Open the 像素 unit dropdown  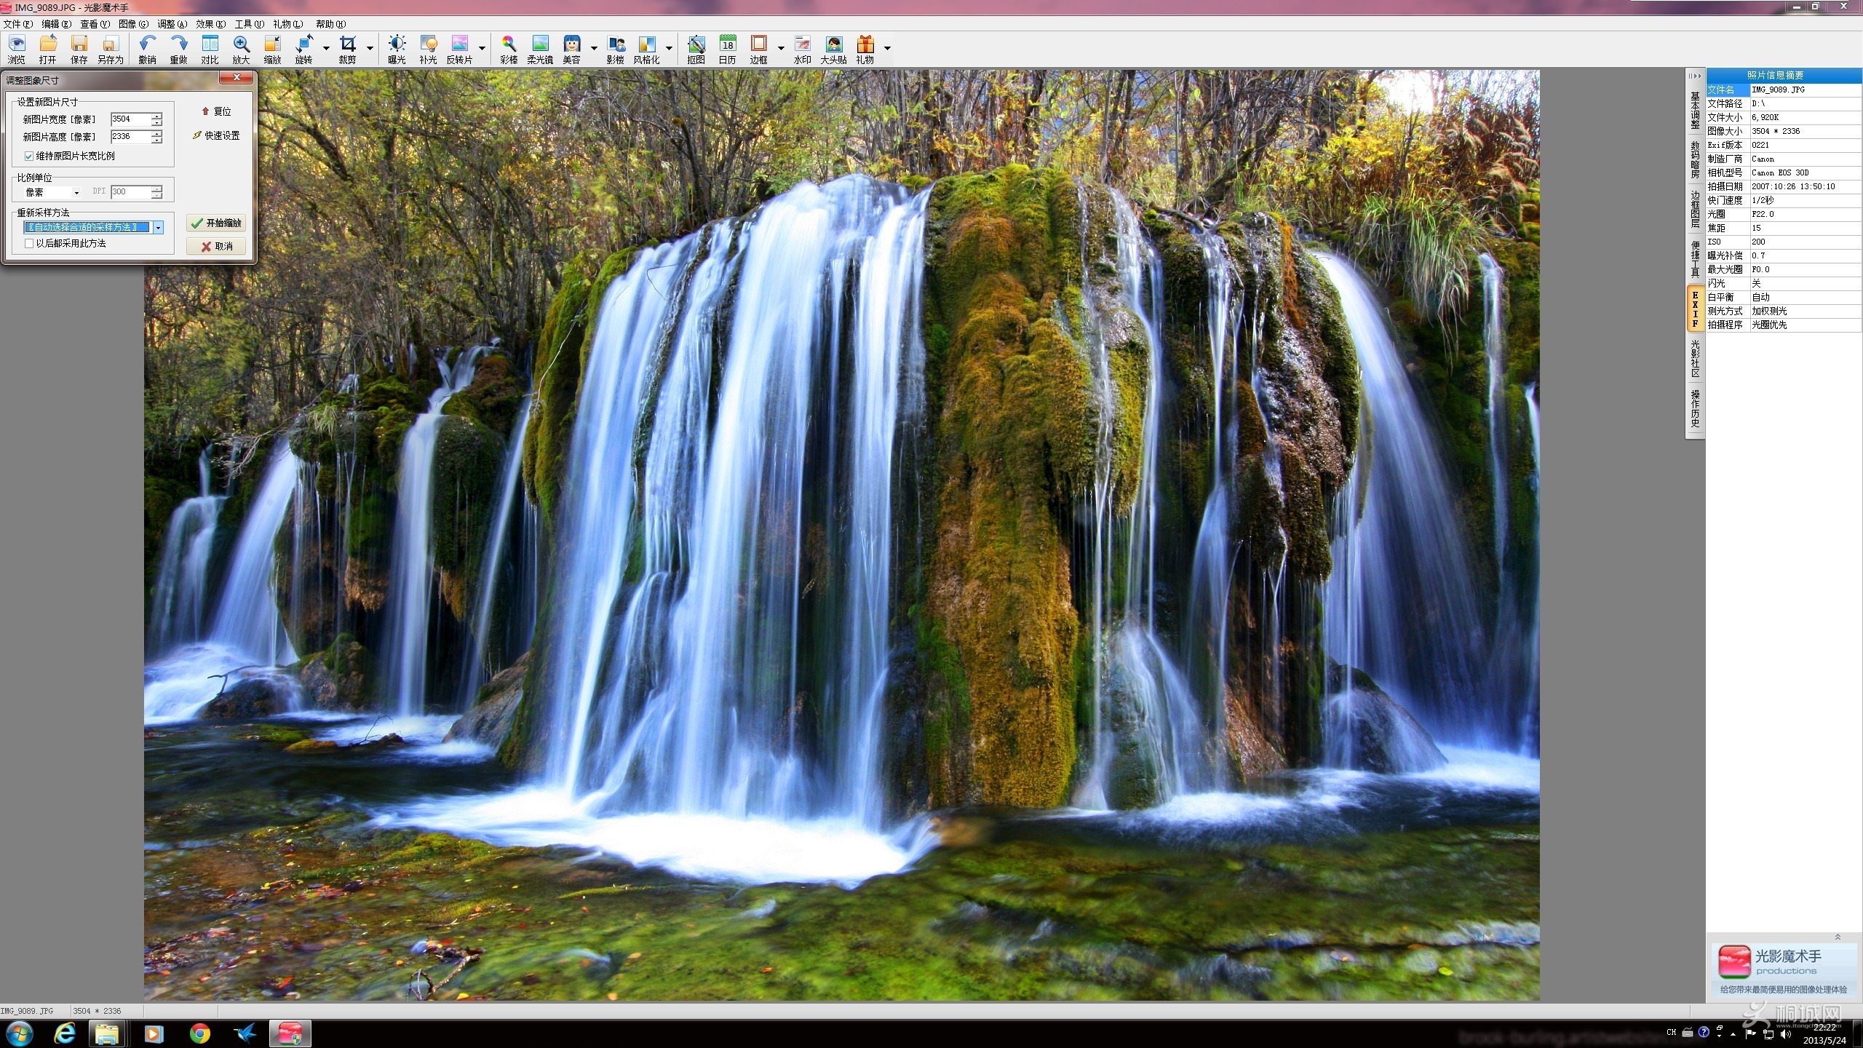(x=52, y=192)
